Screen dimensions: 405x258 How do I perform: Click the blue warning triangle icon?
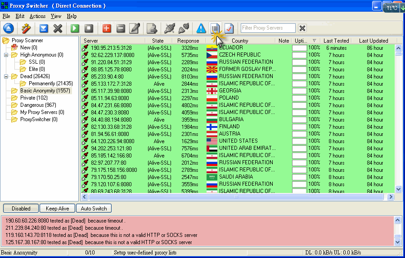(x=201, y=28)
